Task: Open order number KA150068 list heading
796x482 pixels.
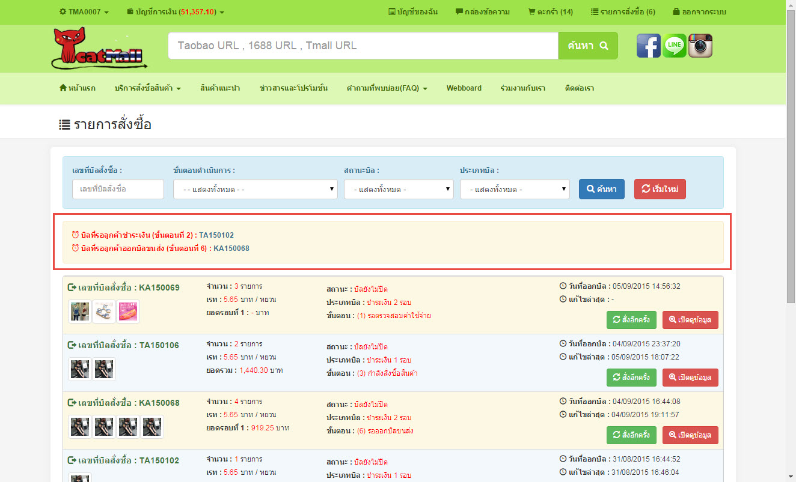Action: click(124, 403)
